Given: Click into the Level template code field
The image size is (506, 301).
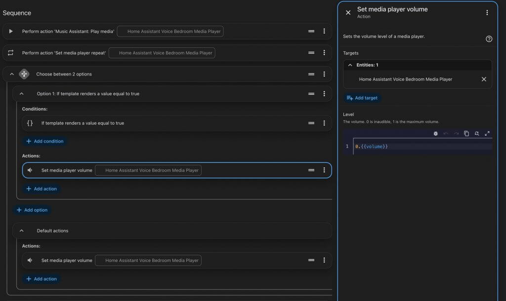Looking at the screenshot, I should [x=422, y=147].
